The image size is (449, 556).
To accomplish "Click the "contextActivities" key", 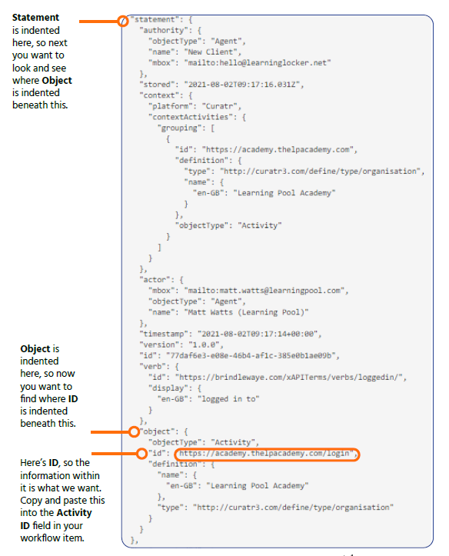I will [192, 117].
